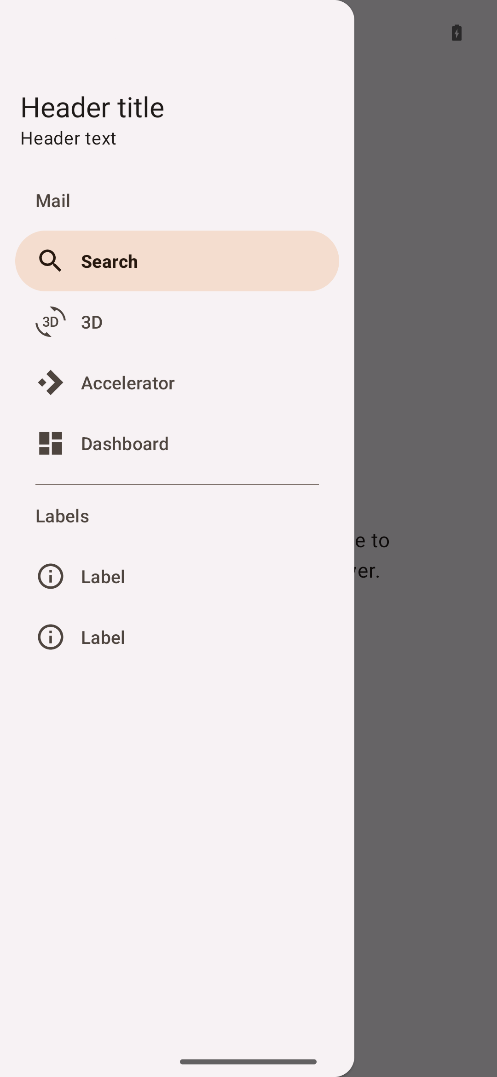The height and width of the screenshot is (1077, 497).
Task: Click the info icon beside the second Label
Action: [x=50, y=637]
